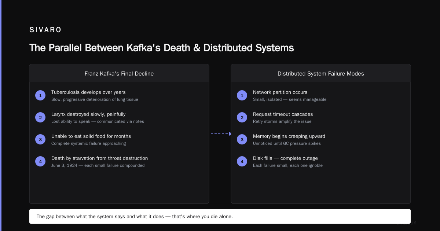Click the bottom quote about the gap
The height and width of the screenshot is (231, 440).
click(x=220, y=216)
